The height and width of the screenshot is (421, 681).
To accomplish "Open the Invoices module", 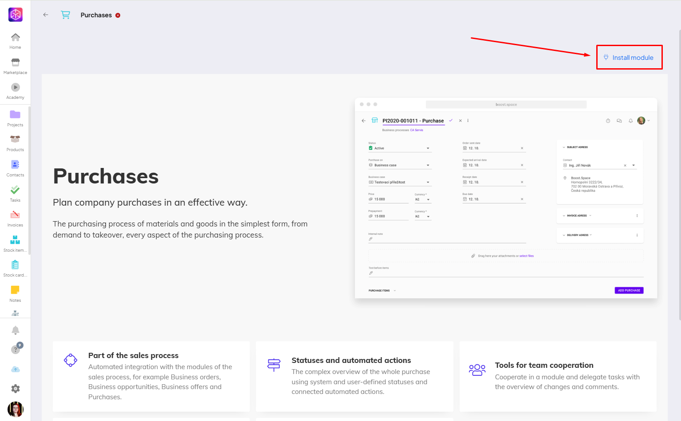I will coord(15,218).
